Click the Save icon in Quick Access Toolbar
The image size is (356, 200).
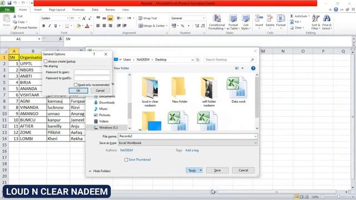coord(9,3)
